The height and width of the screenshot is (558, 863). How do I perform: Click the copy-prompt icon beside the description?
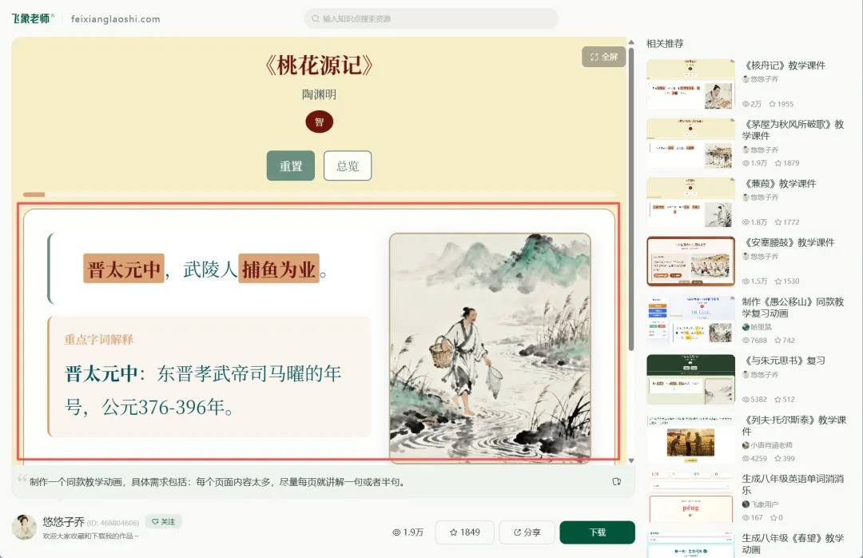(x=616, y=481)
